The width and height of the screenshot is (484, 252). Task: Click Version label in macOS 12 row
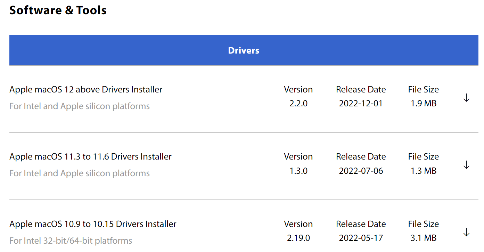pos(298,89)
